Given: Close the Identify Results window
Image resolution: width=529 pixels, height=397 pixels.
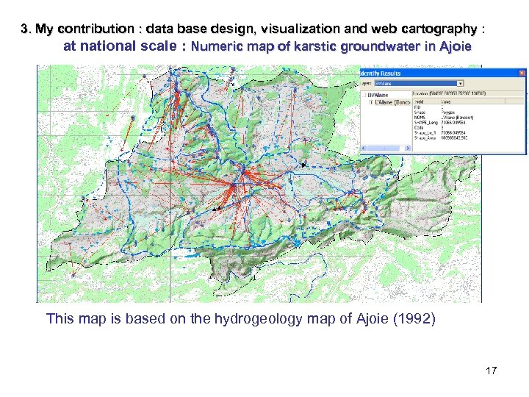Looking at the screenshot, I should [x=522, y=73].
